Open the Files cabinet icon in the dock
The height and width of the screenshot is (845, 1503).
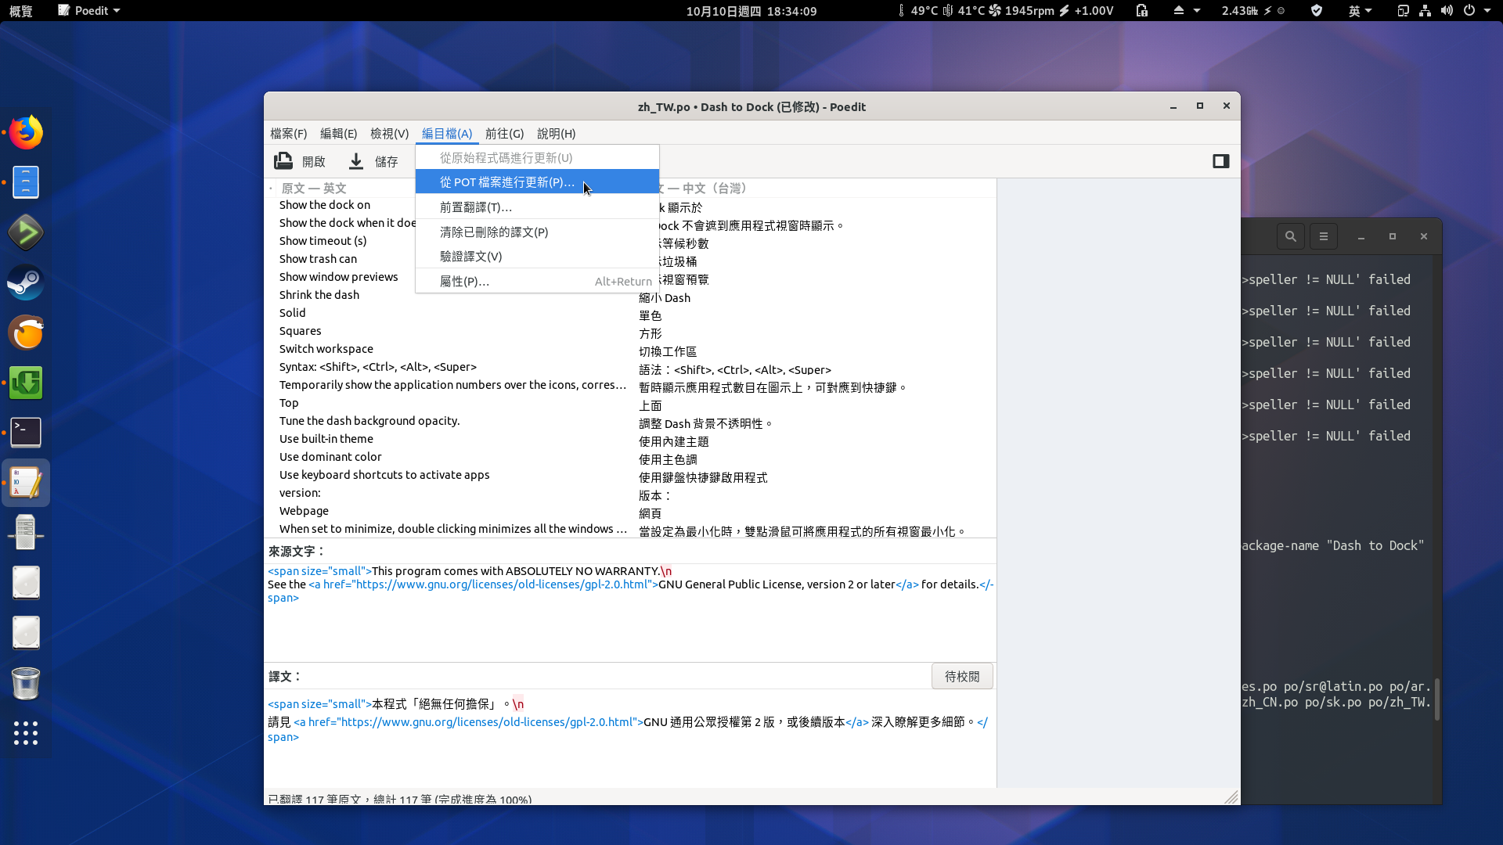click(x=26, y=182)
